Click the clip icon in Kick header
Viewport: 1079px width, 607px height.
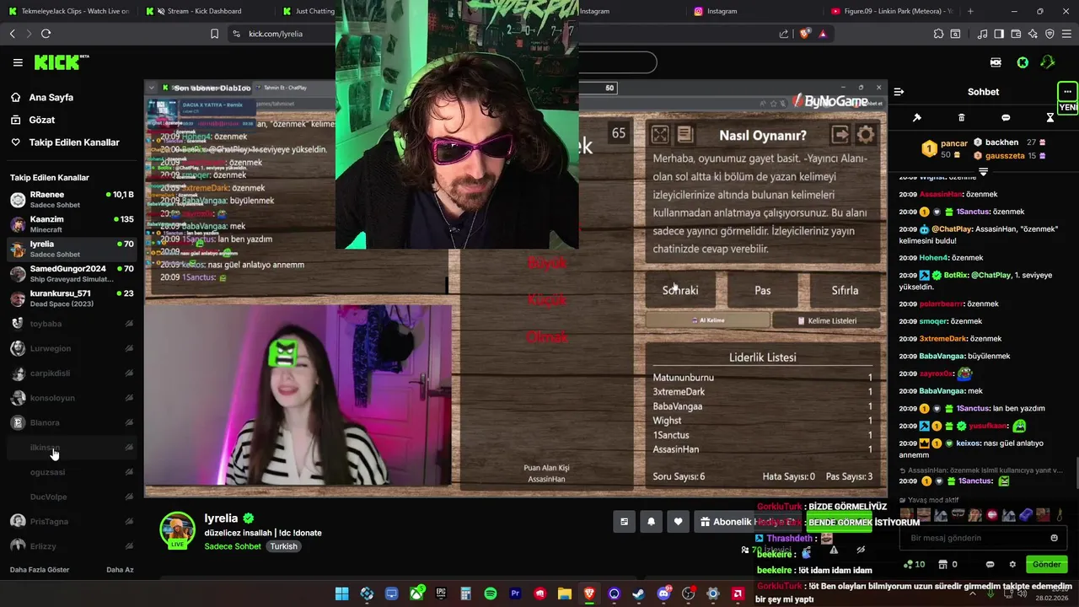point(996,62)
